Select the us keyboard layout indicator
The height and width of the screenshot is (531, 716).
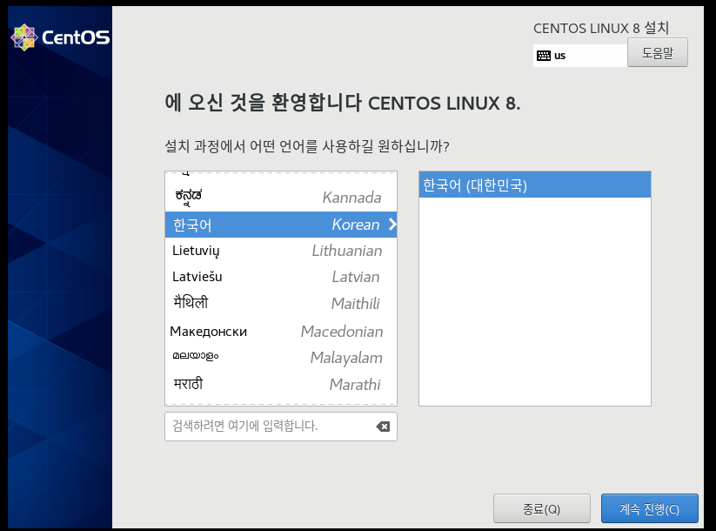pyautogui.click(x=580, y=56)
